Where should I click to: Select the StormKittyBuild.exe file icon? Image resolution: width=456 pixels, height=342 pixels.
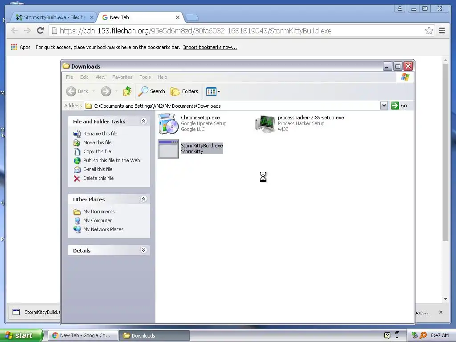click(x=168, y=149)
